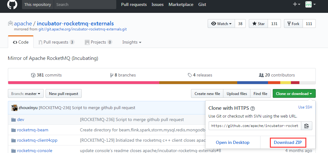Open the rocketmq-client4cpp folder link

coord(37,140)
